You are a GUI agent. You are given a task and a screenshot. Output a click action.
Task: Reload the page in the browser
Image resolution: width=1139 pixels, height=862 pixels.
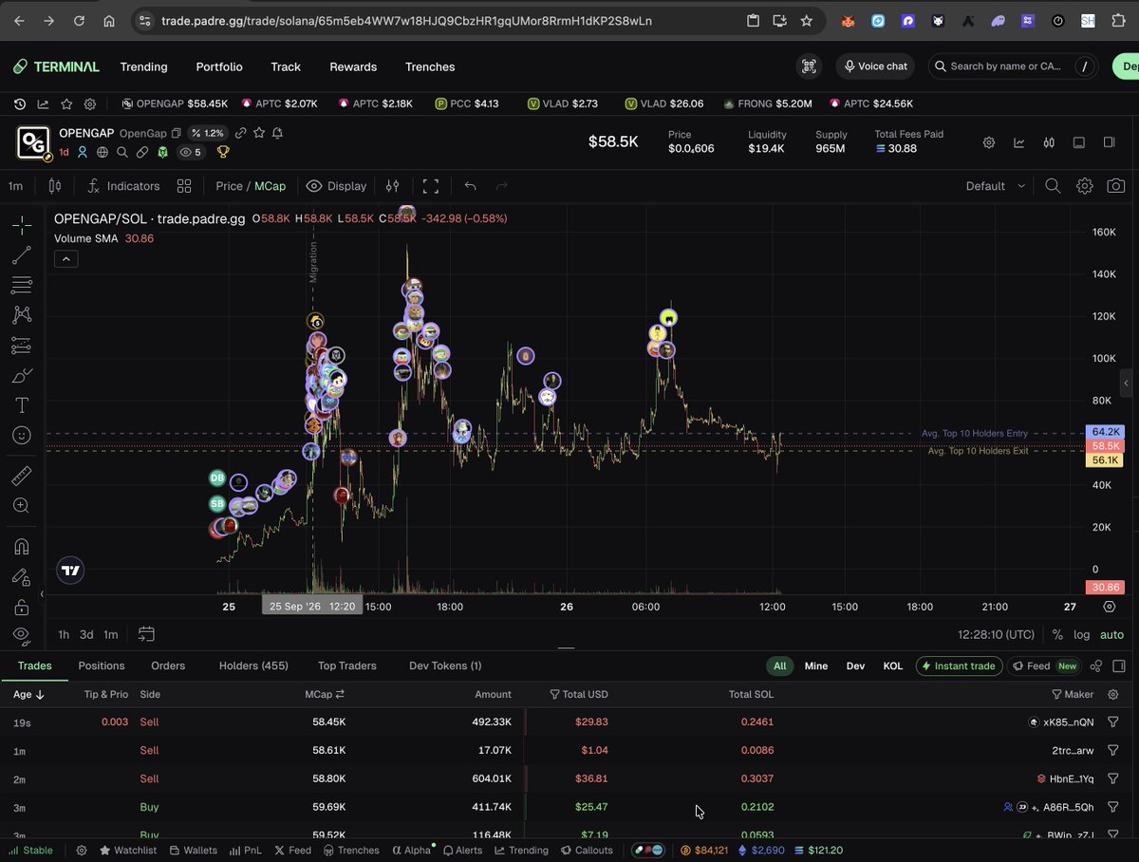pyautogui.click(x=79, y=21)
